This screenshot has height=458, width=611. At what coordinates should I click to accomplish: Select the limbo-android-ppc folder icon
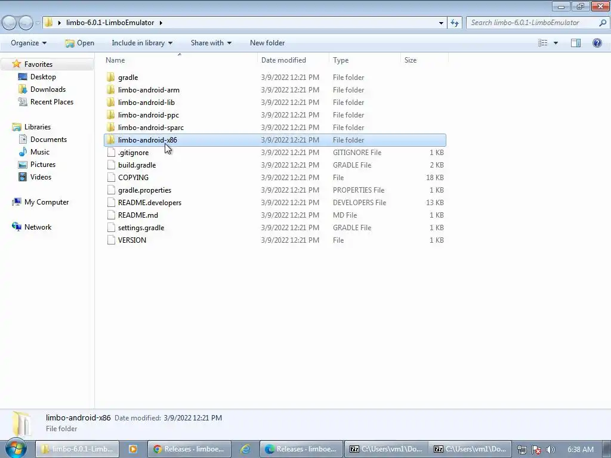click(110, 115)
